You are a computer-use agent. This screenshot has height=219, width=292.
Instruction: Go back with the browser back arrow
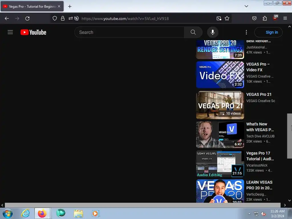click(x=7, y=19)
